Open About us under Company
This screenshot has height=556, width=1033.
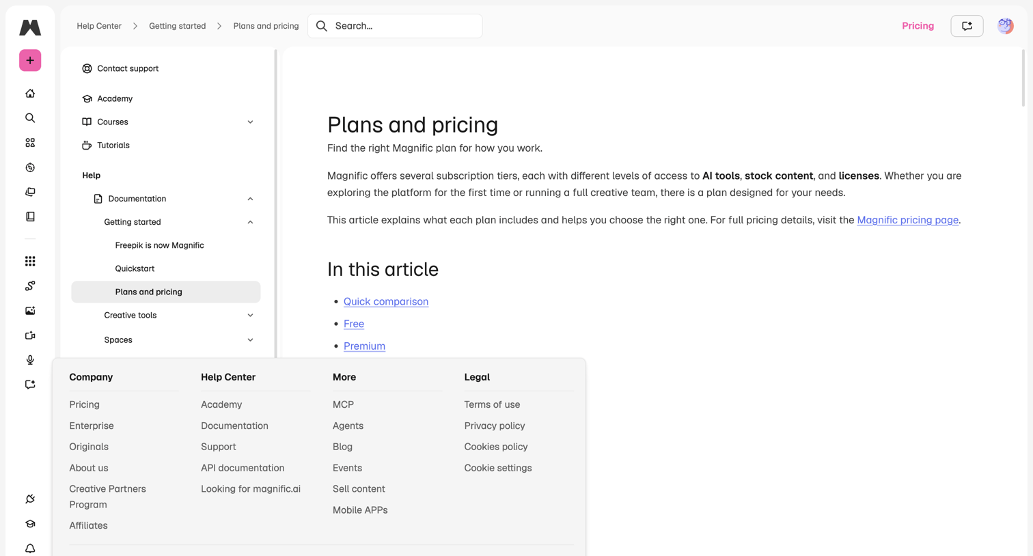(x=89, y=468)
